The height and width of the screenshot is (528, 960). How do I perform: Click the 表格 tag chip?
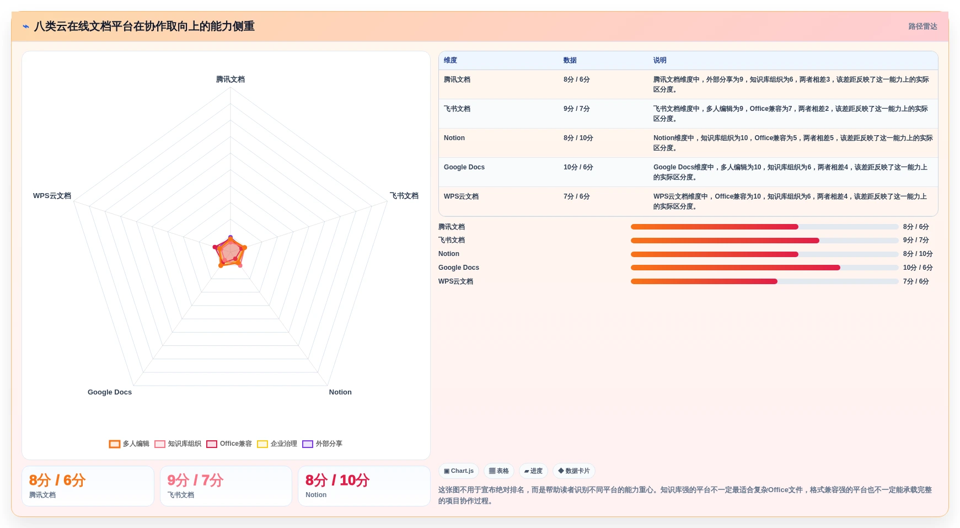[499, 471]
